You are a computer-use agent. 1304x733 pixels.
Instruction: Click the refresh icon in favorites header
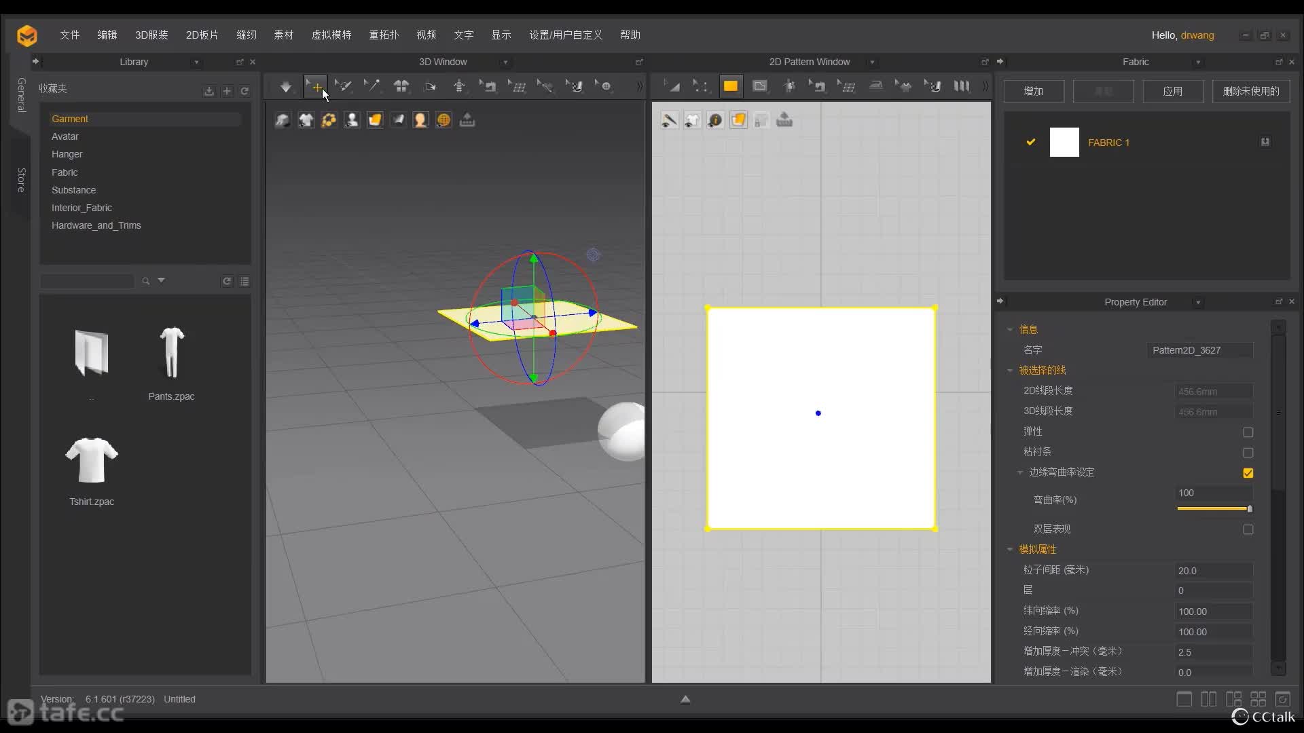click(244, 91)
